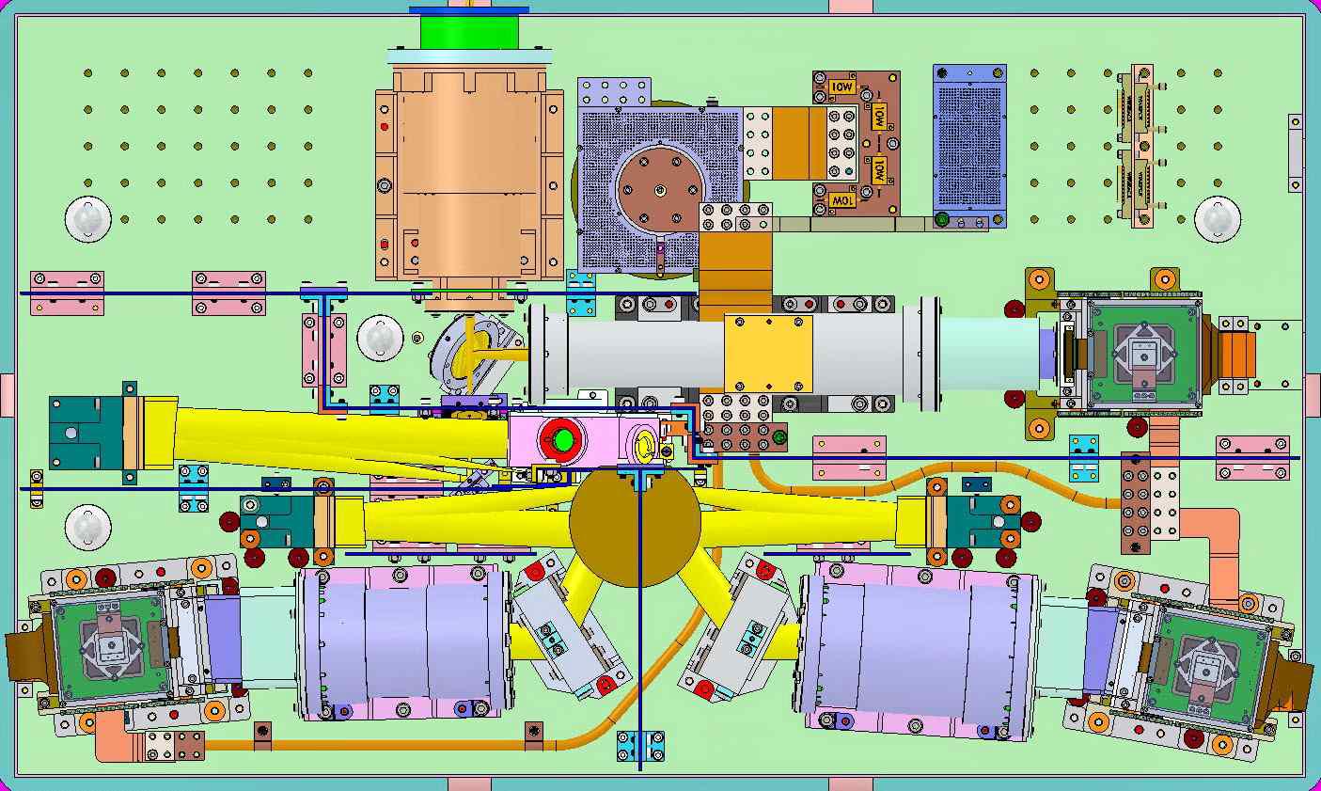The image size is (1321, 791).
Task: Click the topmost upright 10W resistor label
Action: pos(842,87)
